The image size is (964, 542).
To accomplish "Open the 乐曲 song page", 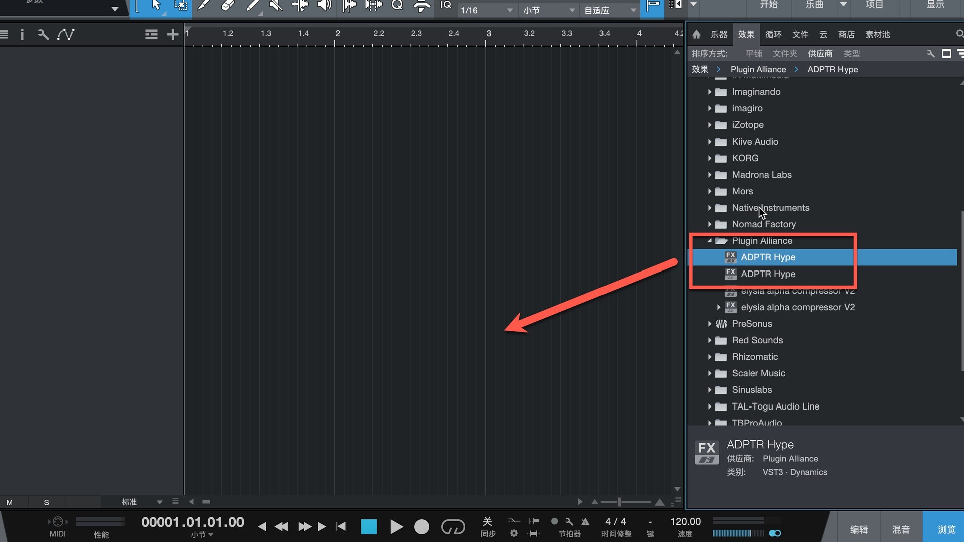I will click(814, 5).
